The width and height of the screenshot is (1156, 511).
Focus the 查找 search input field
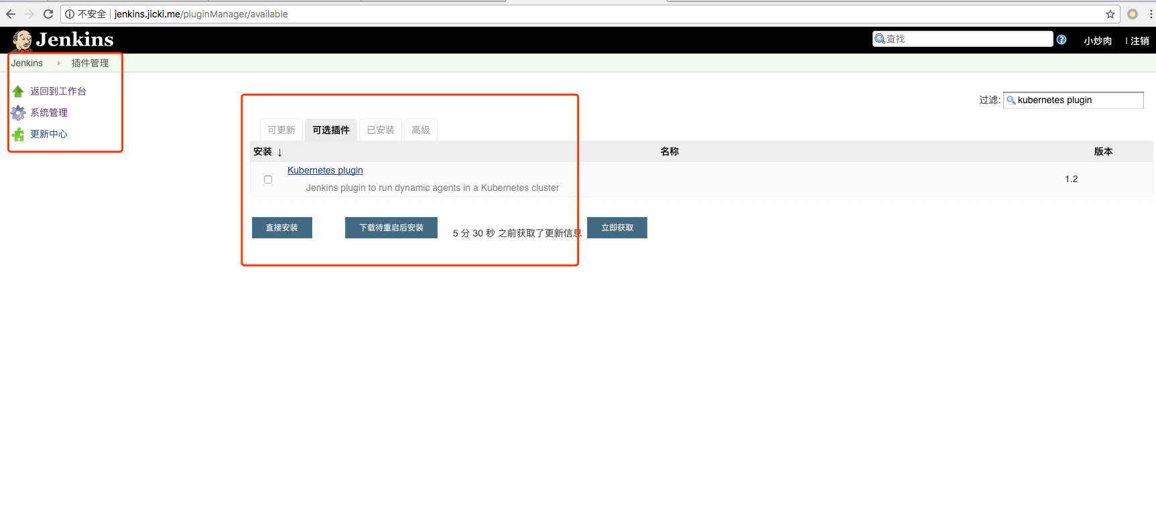pos(963,39)
